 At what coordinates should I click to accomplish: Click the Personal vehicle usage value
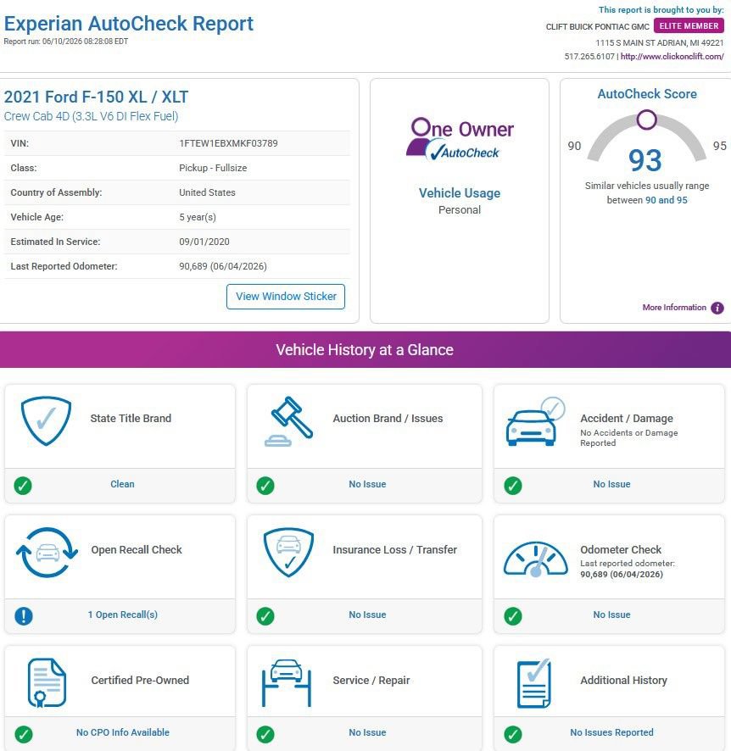pyautogui.click(x=460, y=209)
